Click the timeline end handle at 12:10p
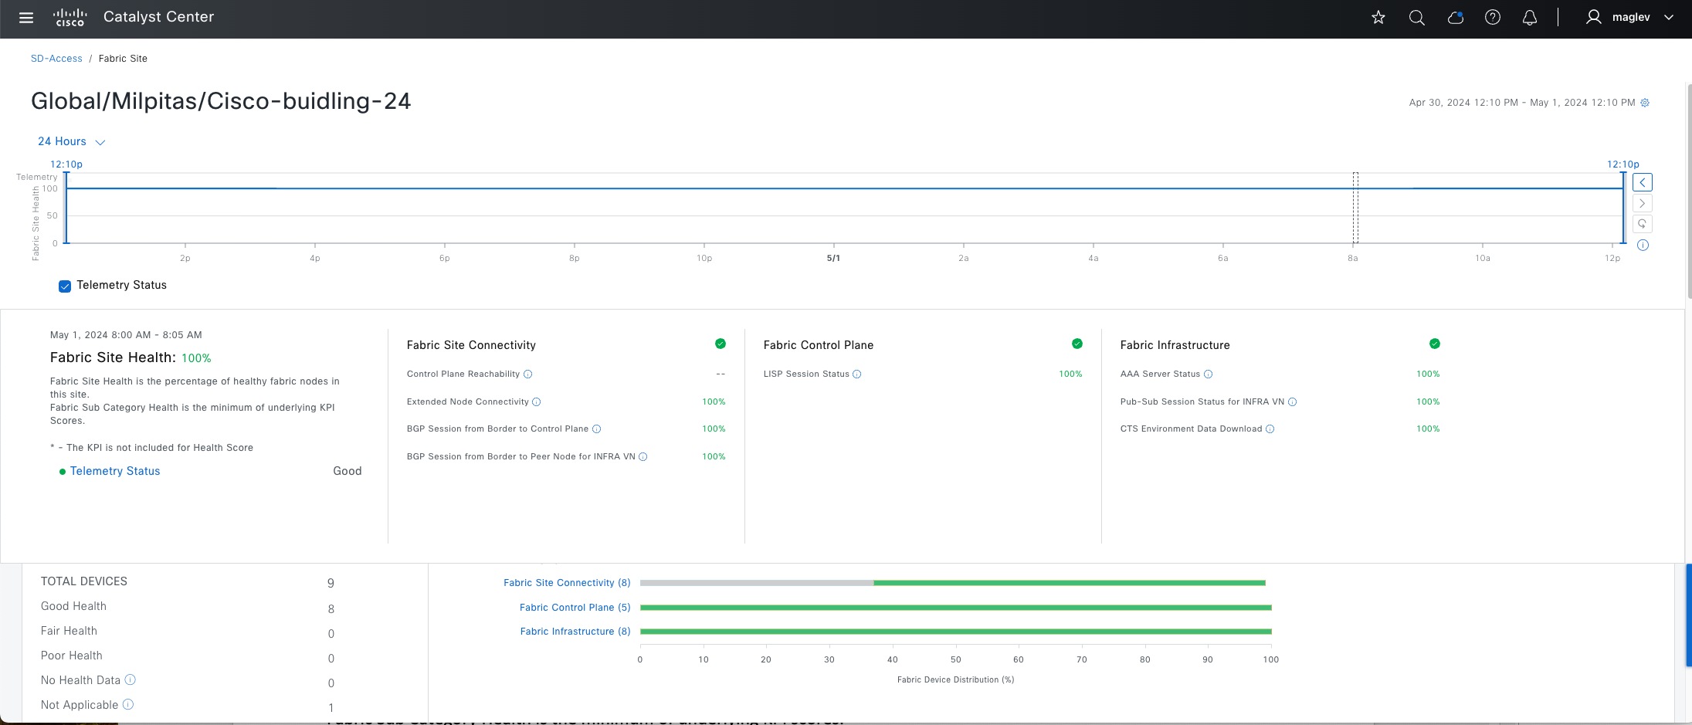Screen dimensions: 1692x725 click(1623, 208)
